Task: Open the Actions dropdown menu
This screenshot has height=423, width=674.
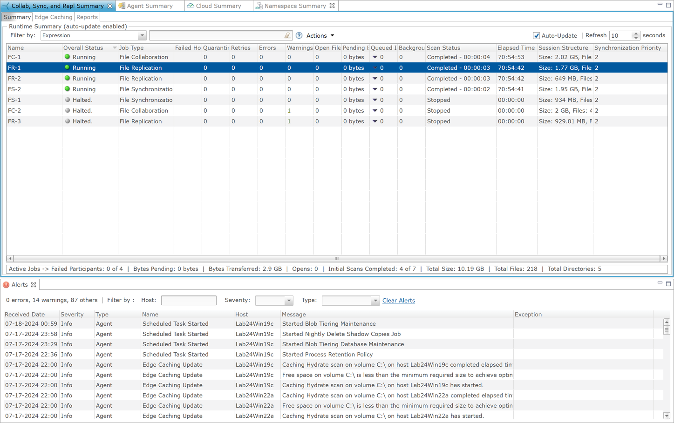Action: point(320,36)
